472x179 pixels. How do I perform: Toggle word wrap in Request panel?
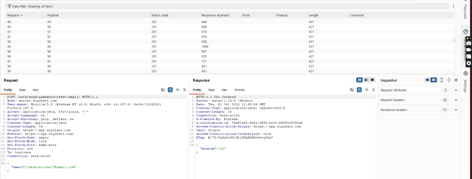(170, 90)
